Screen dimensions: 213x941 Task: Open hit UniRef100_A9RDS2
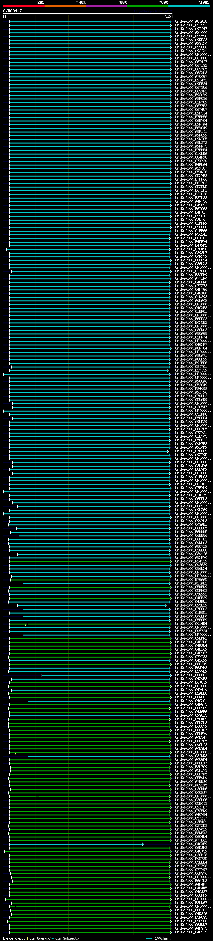click(191, 40)
